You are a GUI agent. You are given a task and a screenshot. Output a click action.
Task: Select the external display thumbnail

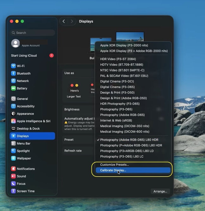point(130,37)
